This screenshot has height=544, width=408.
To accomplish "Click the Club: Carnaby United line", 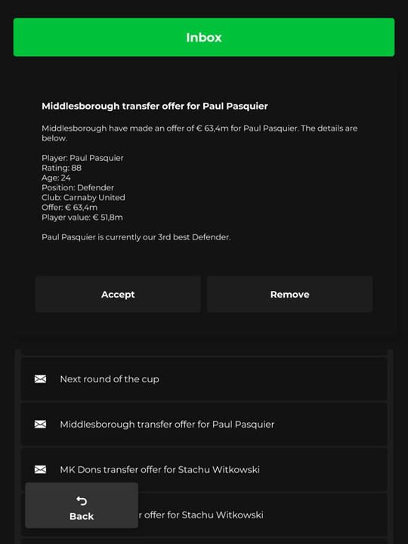I will [x=83, y=197].
